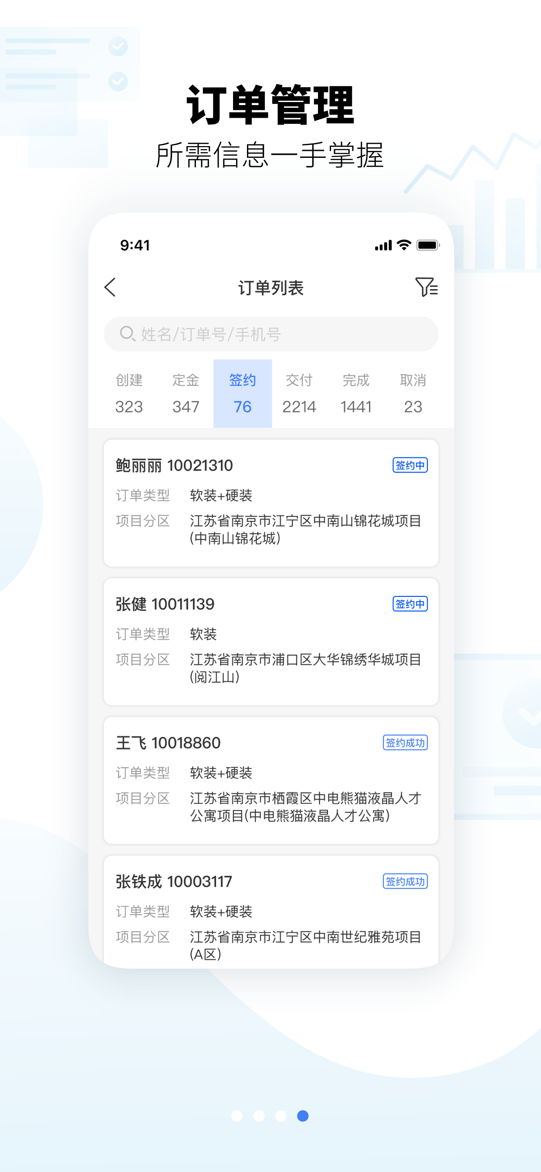Switch to the 取消 tab
This screenshot has width=541, height=1172.
[x=413, y=394]
